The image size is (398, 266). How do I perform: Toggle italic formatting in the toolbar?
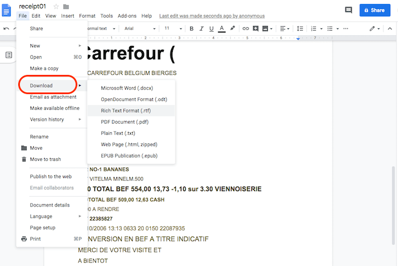[x=202, y=28]
